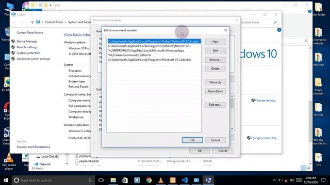This screenshot has width=330, height=185.
Task: Click the Type here to search box
Action: click(x=54, y=180)
